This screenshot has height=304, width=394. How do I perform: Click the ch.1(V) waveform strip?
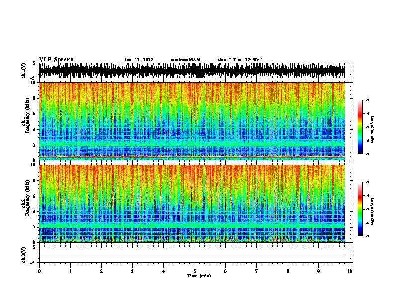(x=192, y=71)
